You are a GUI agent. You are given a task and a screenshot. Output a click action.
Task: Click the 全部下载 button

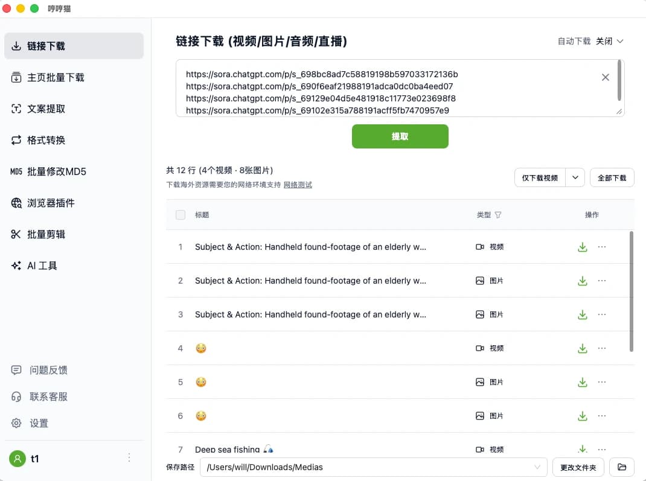point(612,177)
